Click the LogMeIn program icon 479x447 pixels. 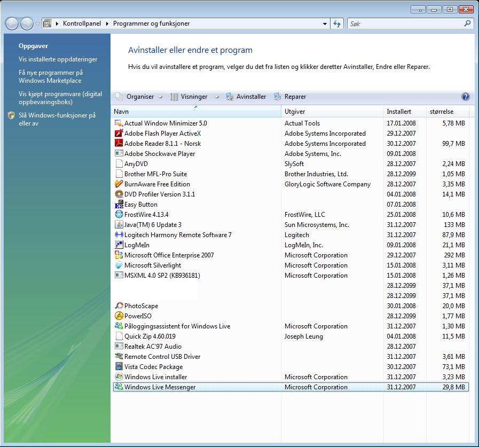[119, 245]
